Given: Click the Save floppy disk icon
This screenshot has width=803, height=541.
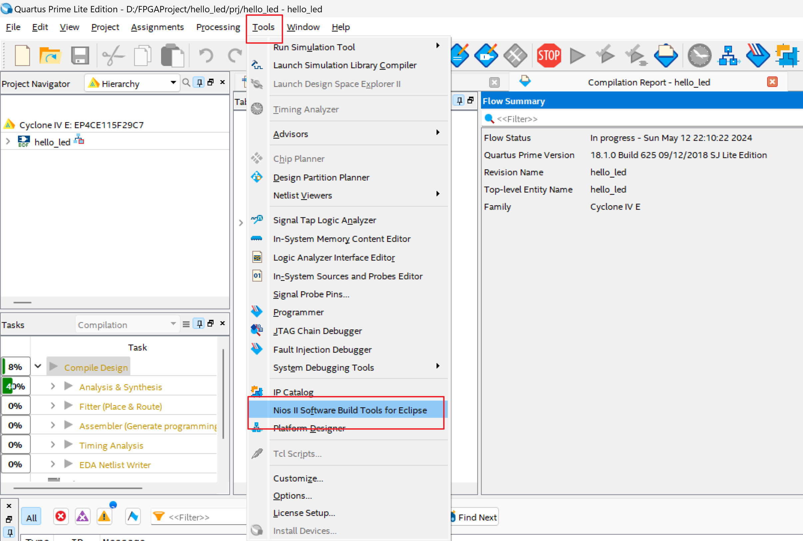Looking at the screenshot, I should pyautogui.click(x=80, y=55).
